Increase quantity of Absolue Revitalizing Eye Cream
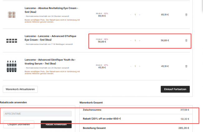Screen dimensions: 203x132 pyautogui.click(x=140, y=15)
